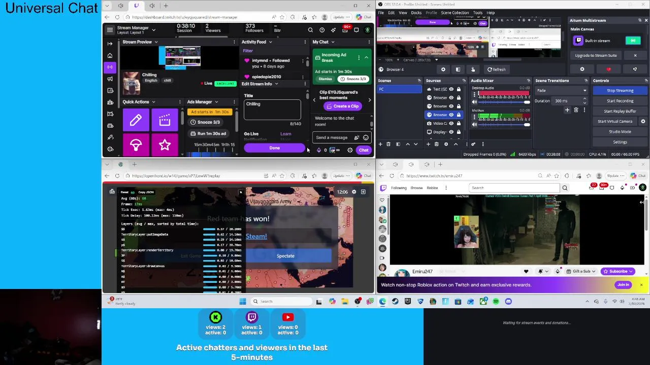The image size is (650, 365).
Task: Open the Browse tab on Twitch
Action: 416,188
